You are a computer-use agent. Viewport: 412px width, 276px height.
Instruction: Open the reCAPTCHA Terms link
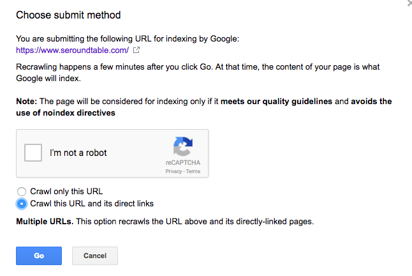193,172
